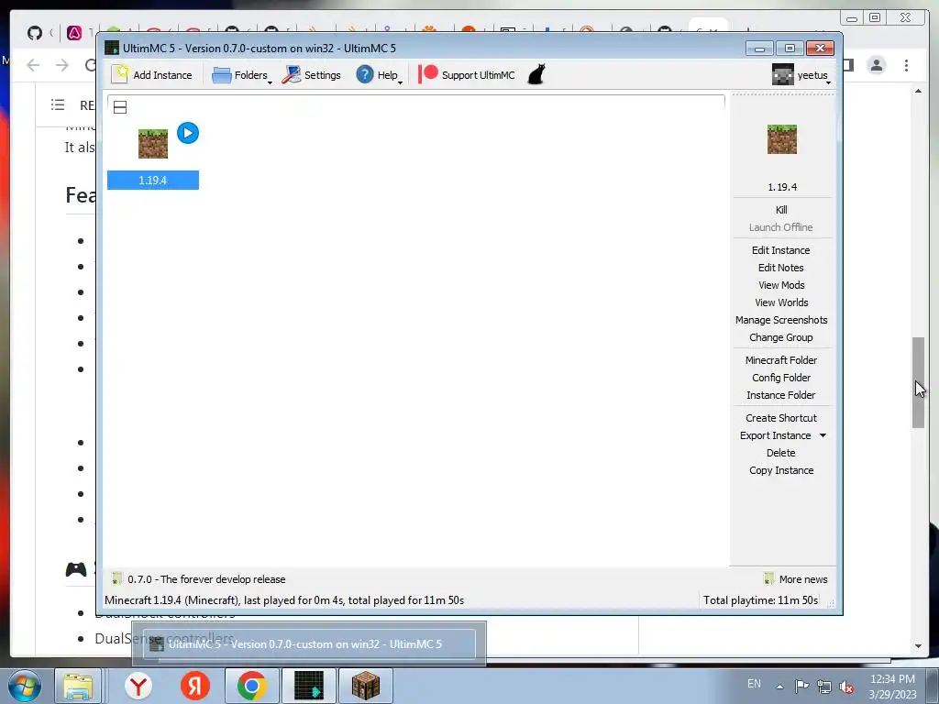Collapse the instance group expander

tap(120, 107)
